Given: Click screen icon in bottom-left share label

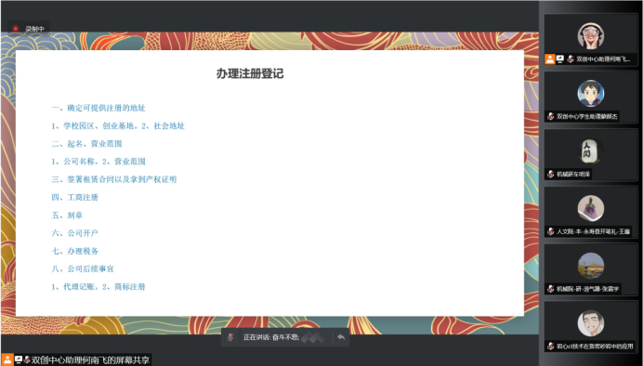Looking at the screenshot, I should [18, 359].
